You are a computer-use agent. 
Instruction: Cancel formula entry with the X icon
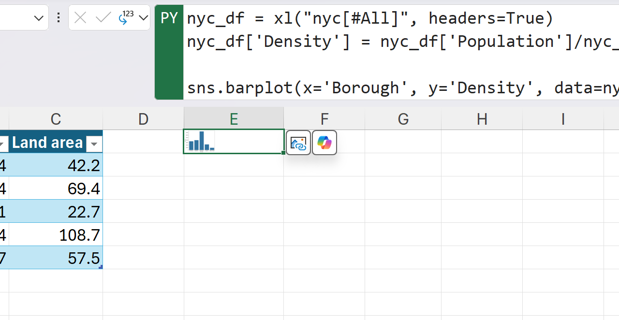tap(80, 18)
